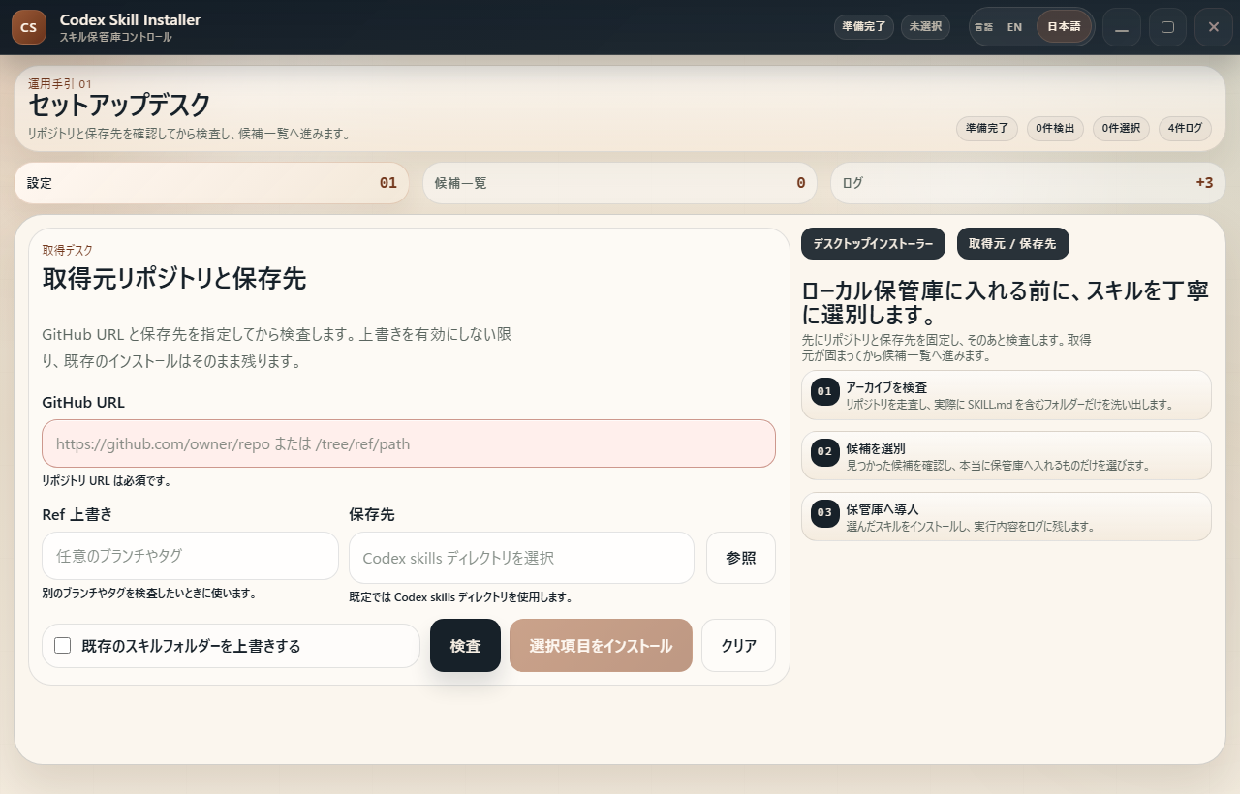This screenshot has width=1240, height=794.
Task: Enable the 既存のスキルフォルダーを上書きする checkbox
Action: 63,646
